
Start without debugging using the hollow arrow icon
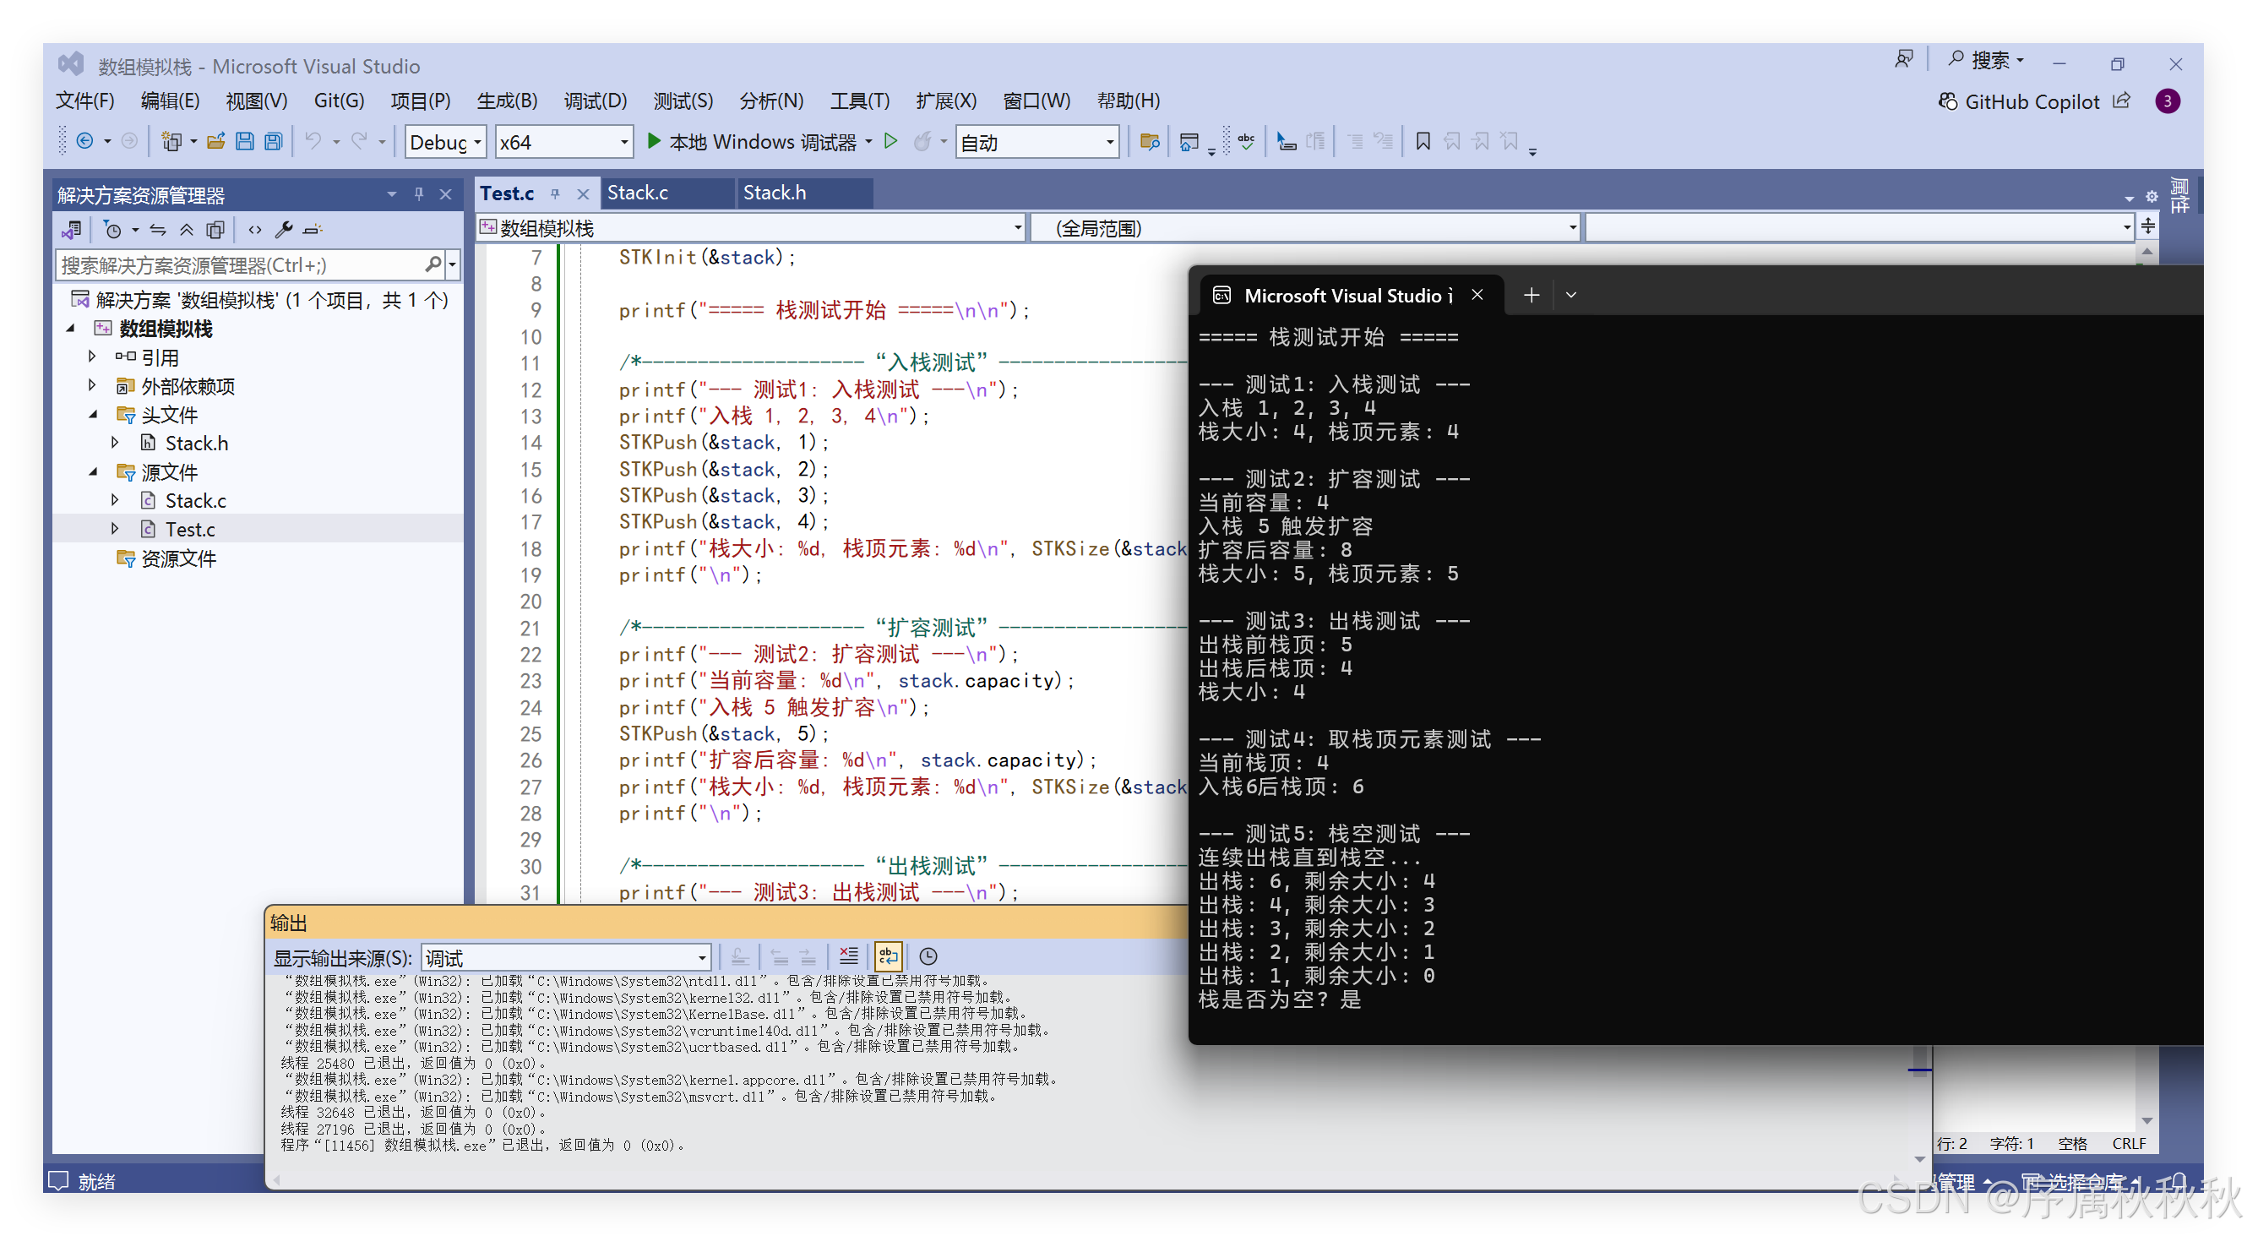coord(890,141)
